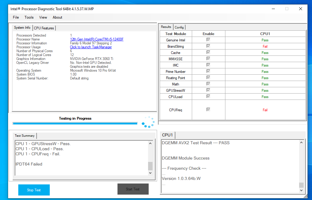
Task: Click the 'IPDT64 Failed' summary line
Action: point(29,164)
